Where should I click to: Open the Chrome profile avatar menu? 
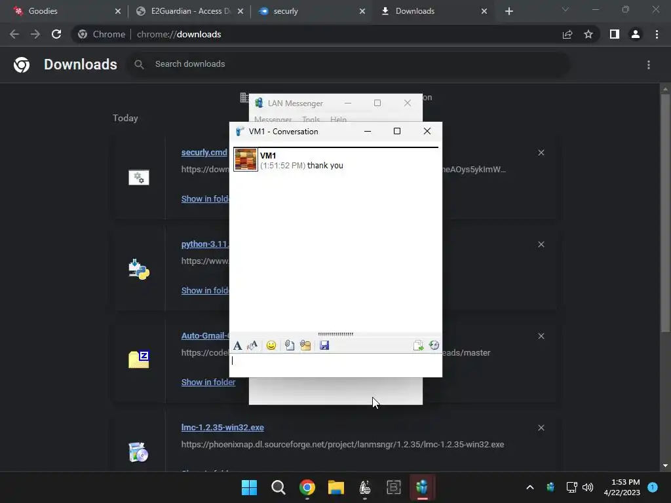click(x=636, y=34)
